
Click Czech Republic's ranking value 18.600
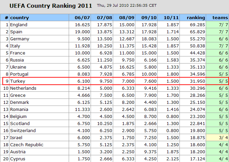[197, 145]
